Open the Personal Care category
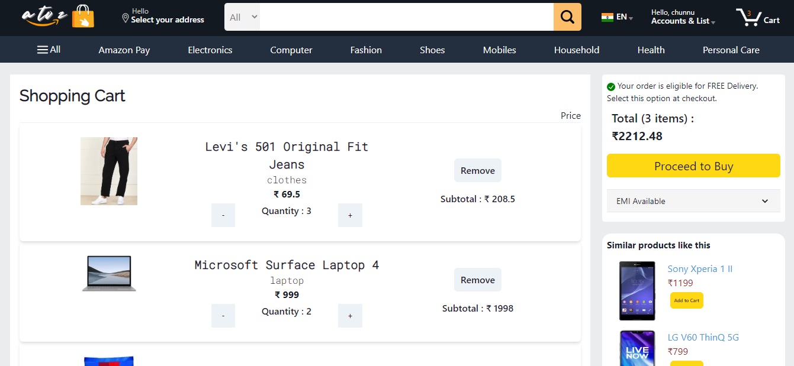 tap(731, 50)
